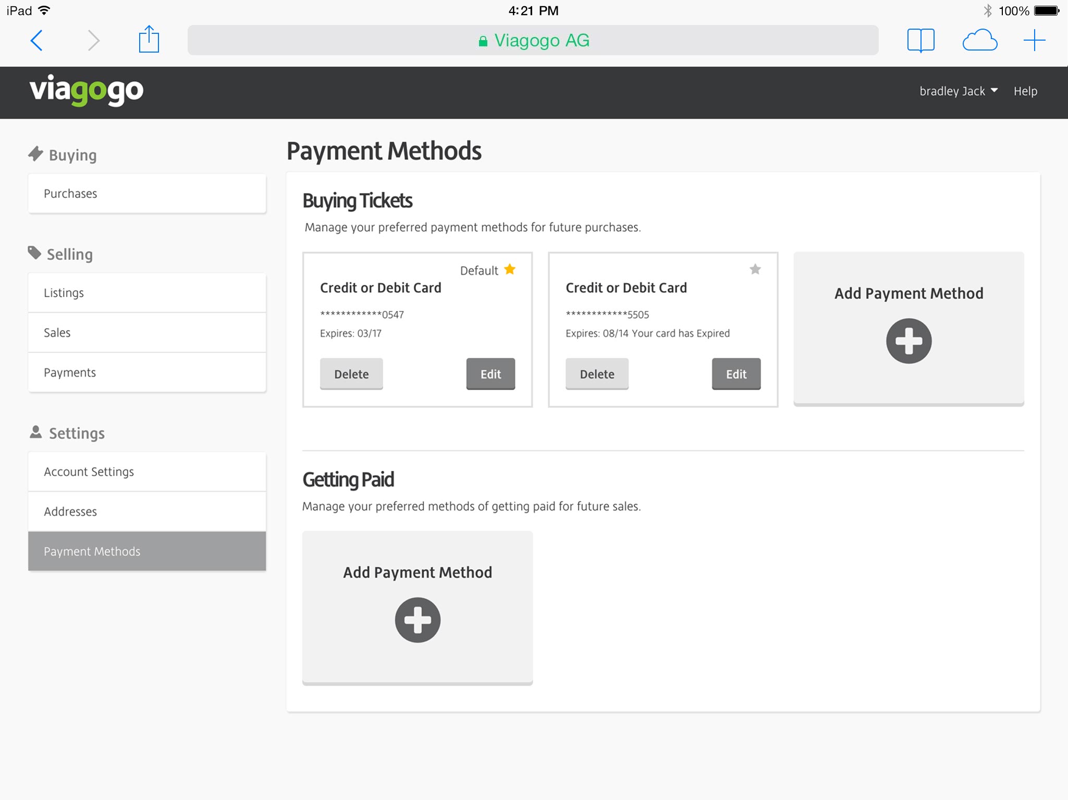Click the viagogo logo
1068x800 pixels.
tap(87, 91)
